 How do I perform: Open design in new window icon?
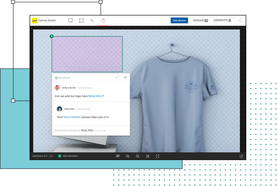coord(241,156)
